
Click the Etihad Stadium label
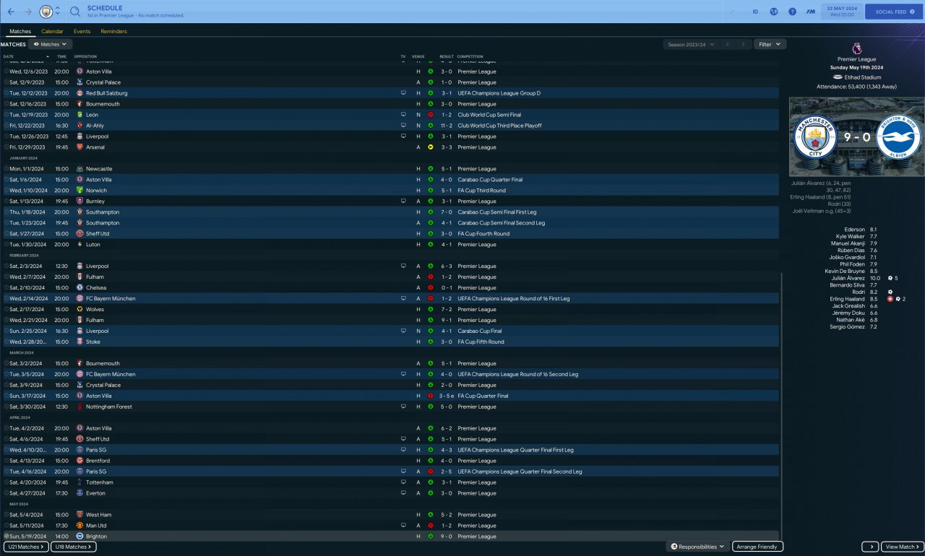[x=861, y=77]
